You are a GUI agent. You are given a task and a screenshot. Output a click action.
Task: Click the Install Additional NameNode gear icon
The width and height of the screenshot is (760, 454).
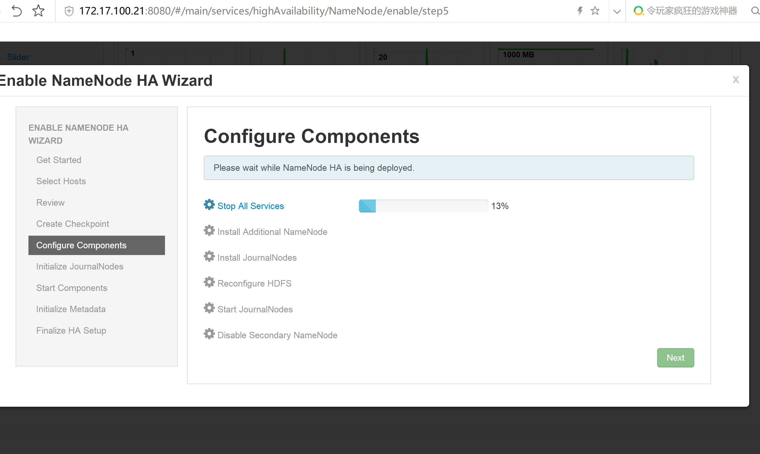coord(209,231)
